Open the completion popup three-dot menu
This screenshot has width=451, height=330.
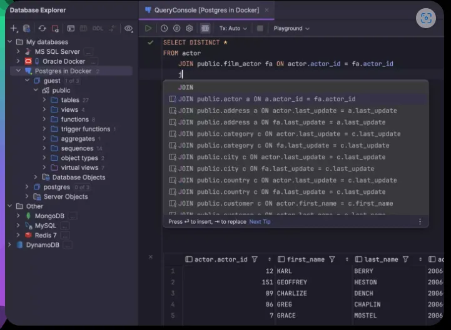pyautogui.click(x=420, y=222)
